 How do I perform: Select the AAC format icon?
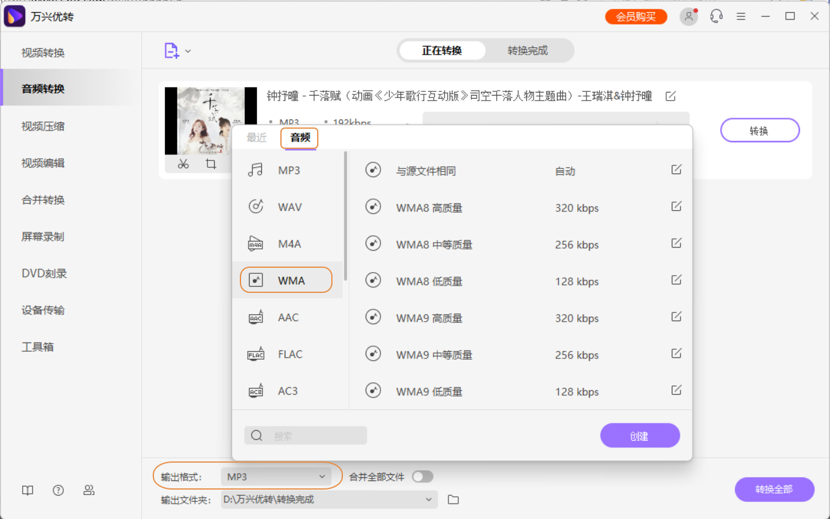(x=257, y=317)
